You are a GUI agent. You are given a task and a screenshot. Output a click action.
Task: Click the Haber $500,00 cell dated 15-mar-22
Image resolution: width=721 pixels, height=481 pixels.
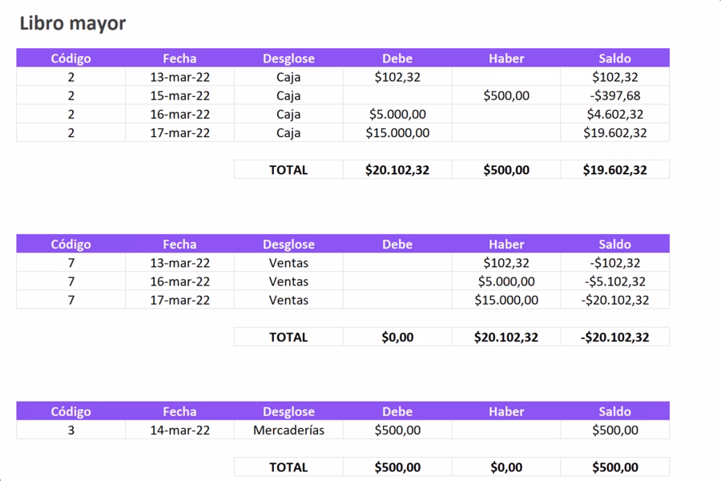click(506, 95)
